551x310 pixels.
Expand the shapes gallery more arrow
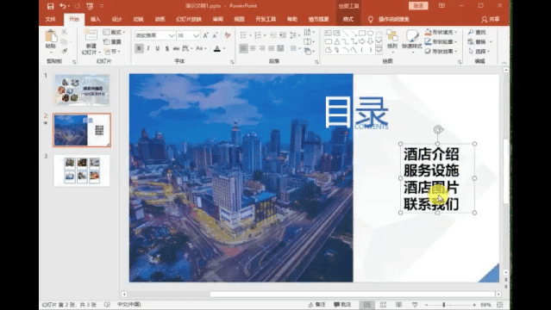pos(379,51)
